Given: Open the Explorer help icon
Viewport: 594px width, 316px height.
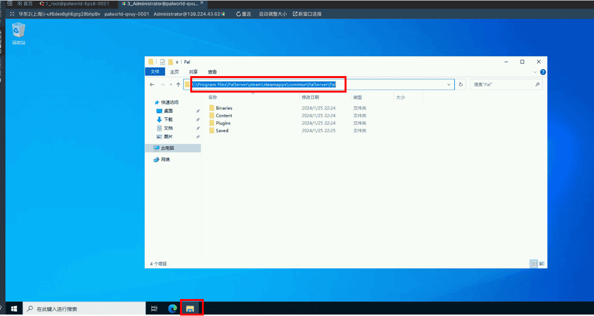Looking at the screenshot, I should point(543,72).
